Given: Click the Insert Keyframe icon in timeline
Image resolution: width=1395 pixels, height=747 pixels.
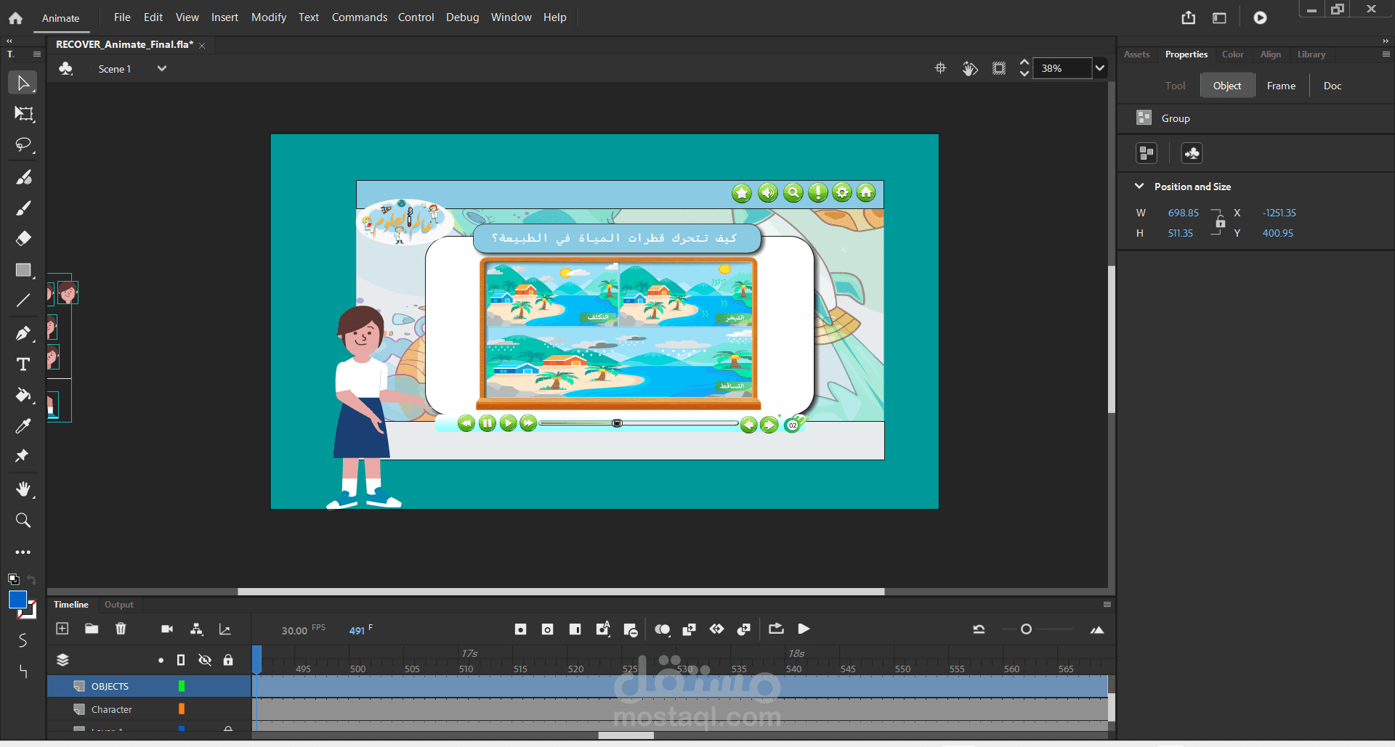Looking at the screenshot, I should 520,629.
